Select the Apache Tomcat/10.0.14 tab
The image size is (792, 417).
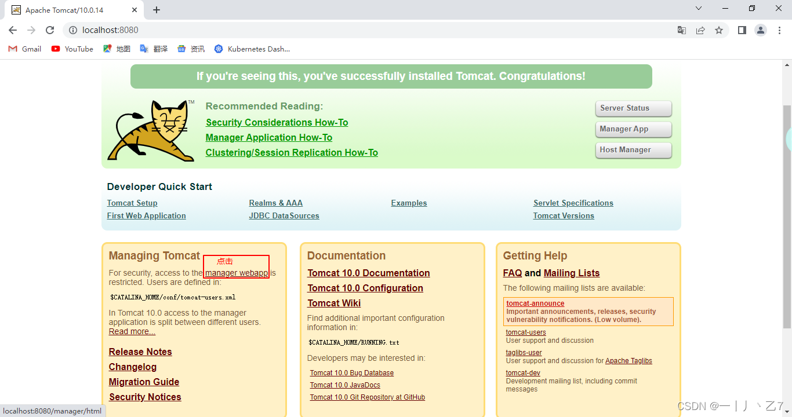point(74,10)
